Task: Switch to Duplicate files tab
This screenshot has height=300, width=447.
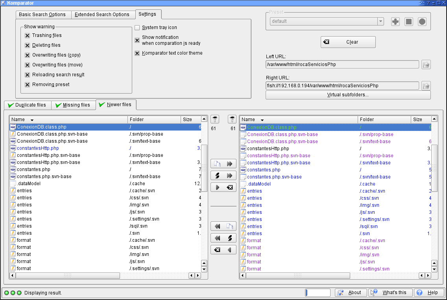Action: pos(28,105)
